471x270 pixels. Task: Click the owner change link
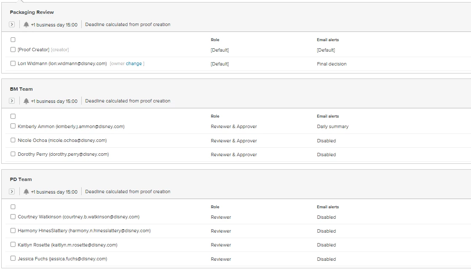[134, 64]
